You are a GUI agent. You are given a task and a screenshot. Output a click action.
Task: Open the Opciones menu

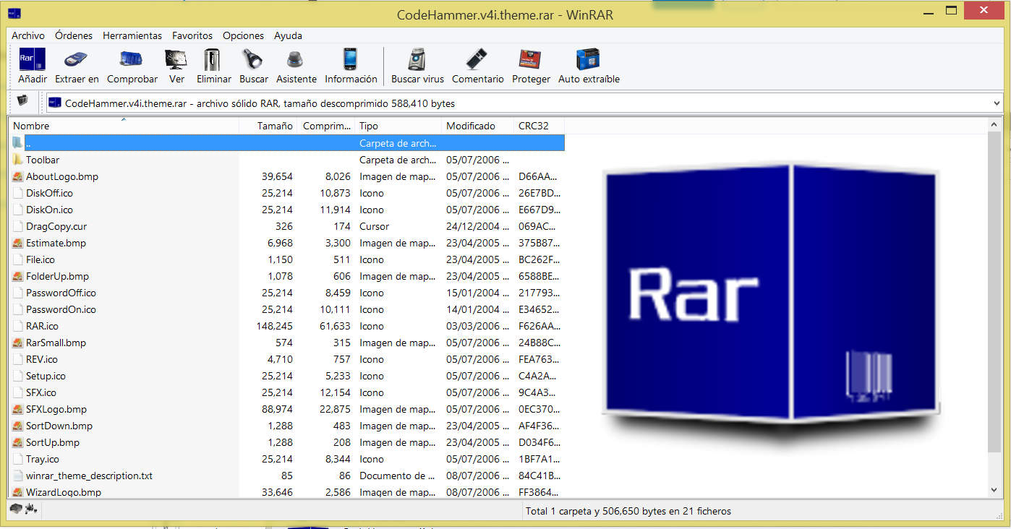[x=243, y=35]
